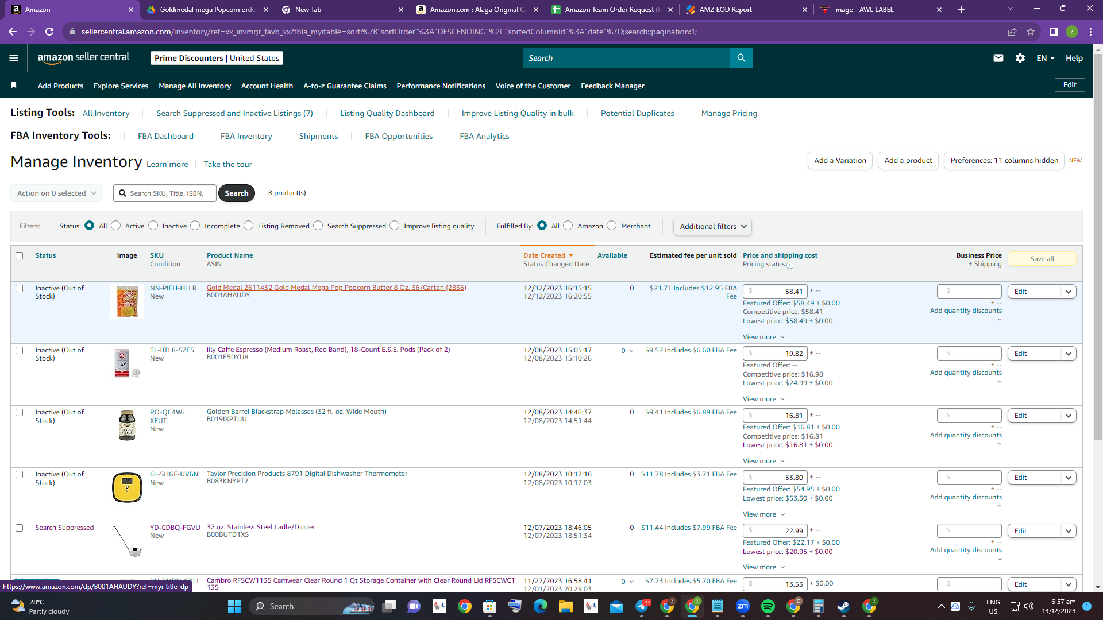Image resolution: width=1103 pixels, height=620 pixels.
Task: Open the FBA Dashboard link
Action: coord(165,136)
